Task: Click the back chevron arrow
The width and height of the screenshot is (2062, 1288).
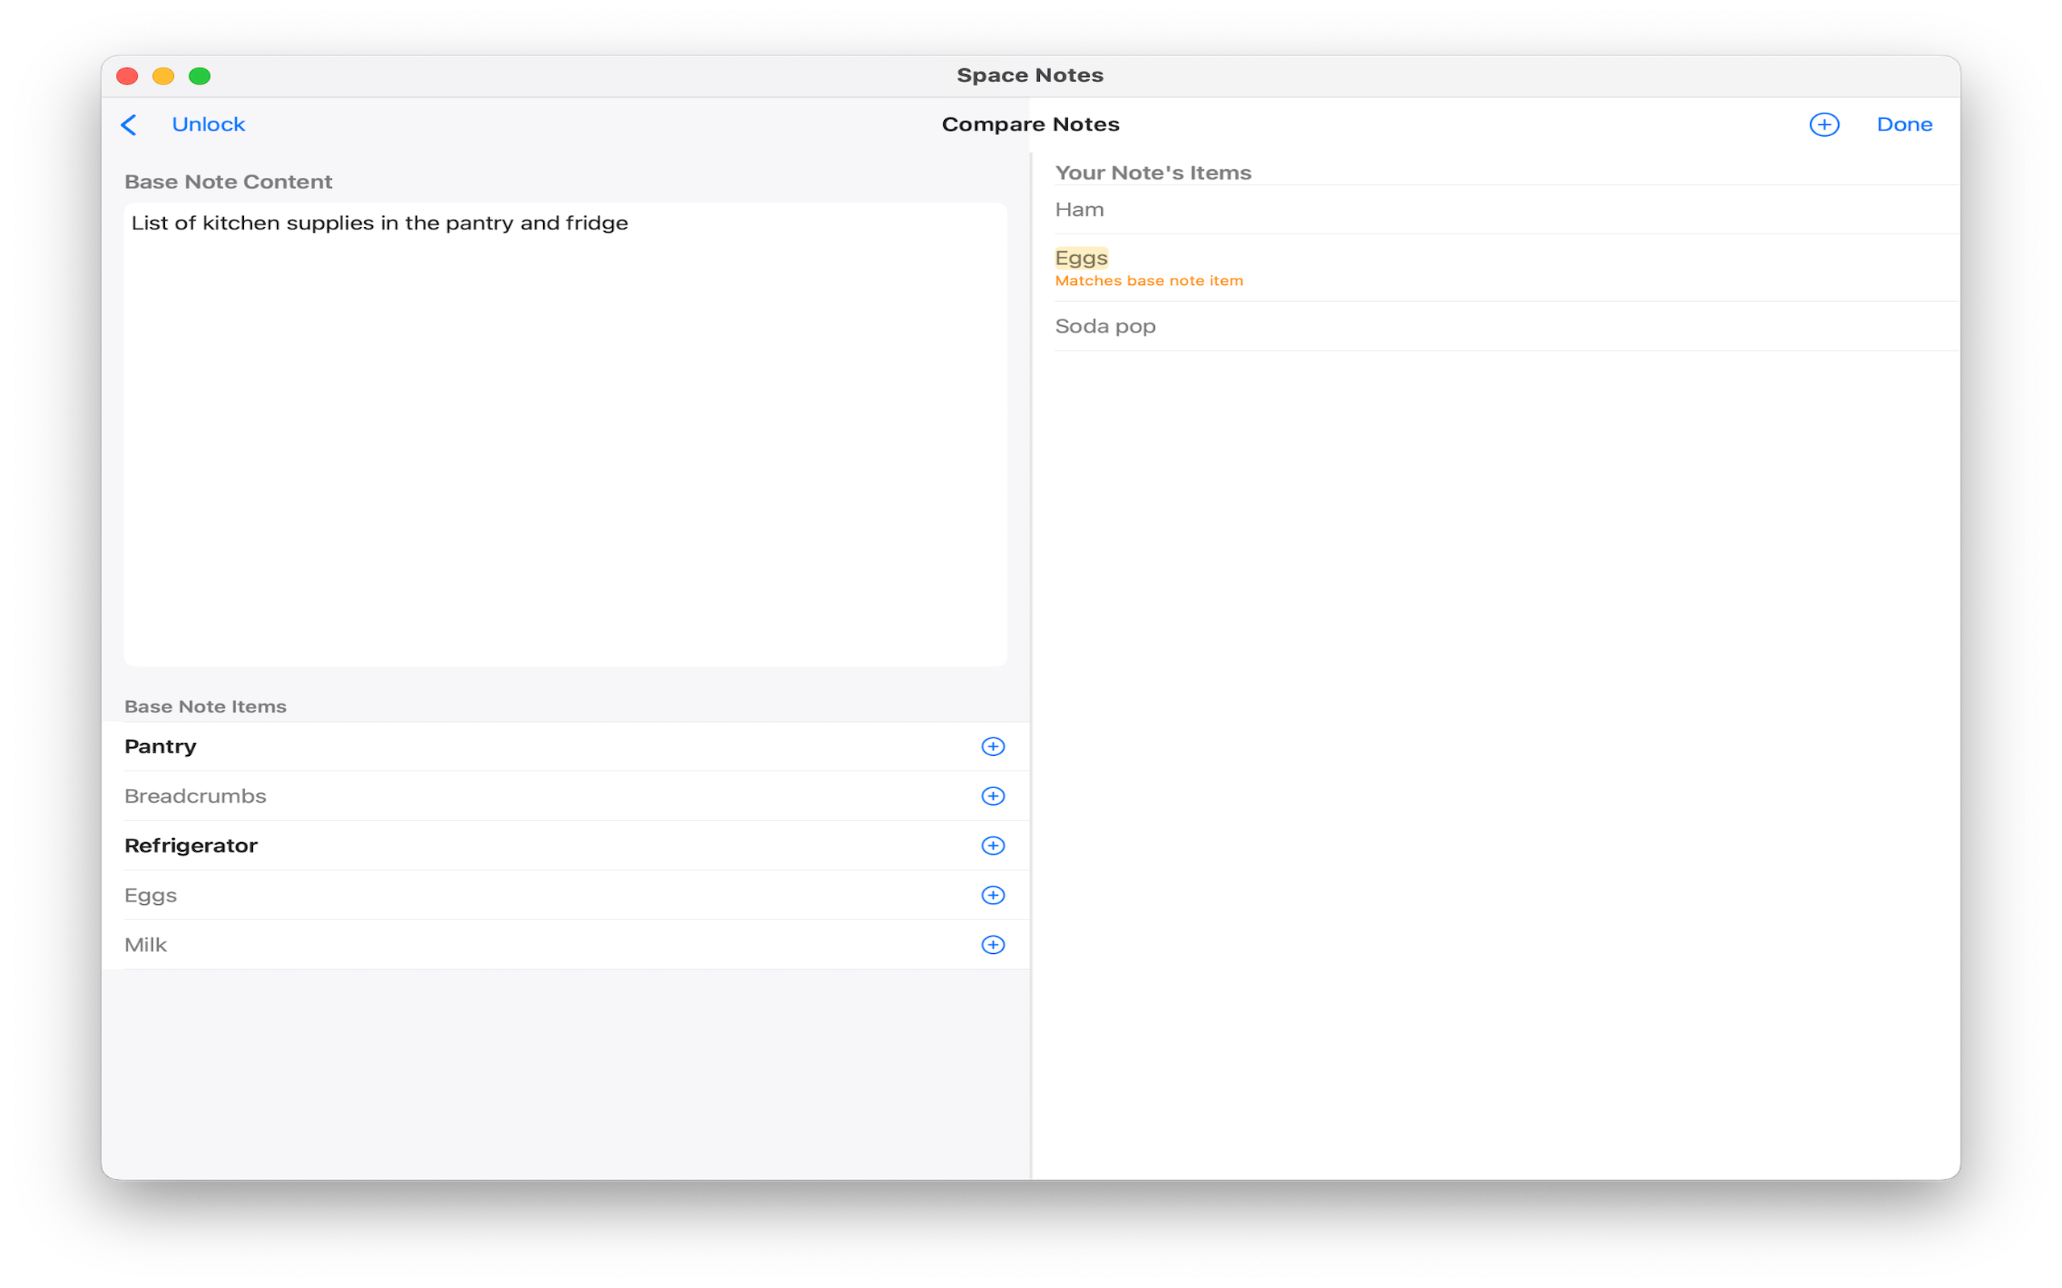Action: coord(129,124)
